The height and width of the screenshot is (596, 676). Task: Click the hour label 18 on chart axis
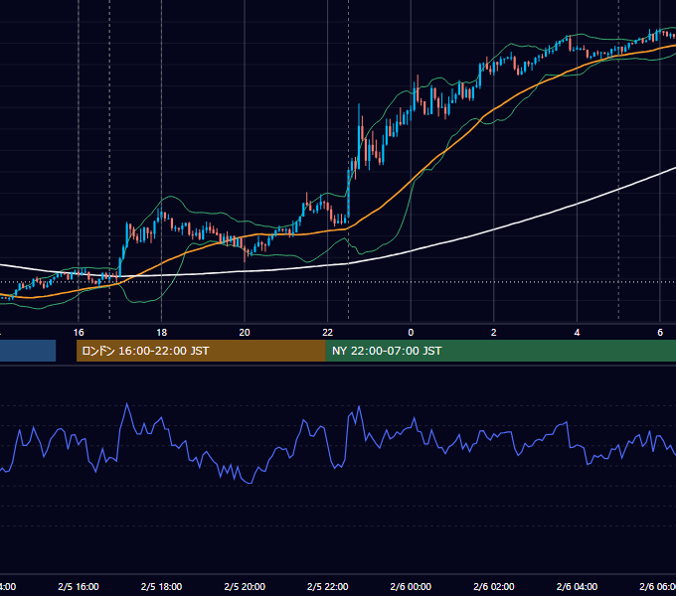point(162,333)
